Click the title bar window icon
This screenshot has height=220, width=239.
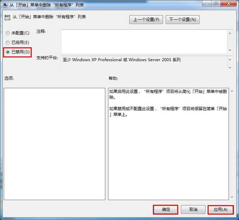tap(5, 5)
